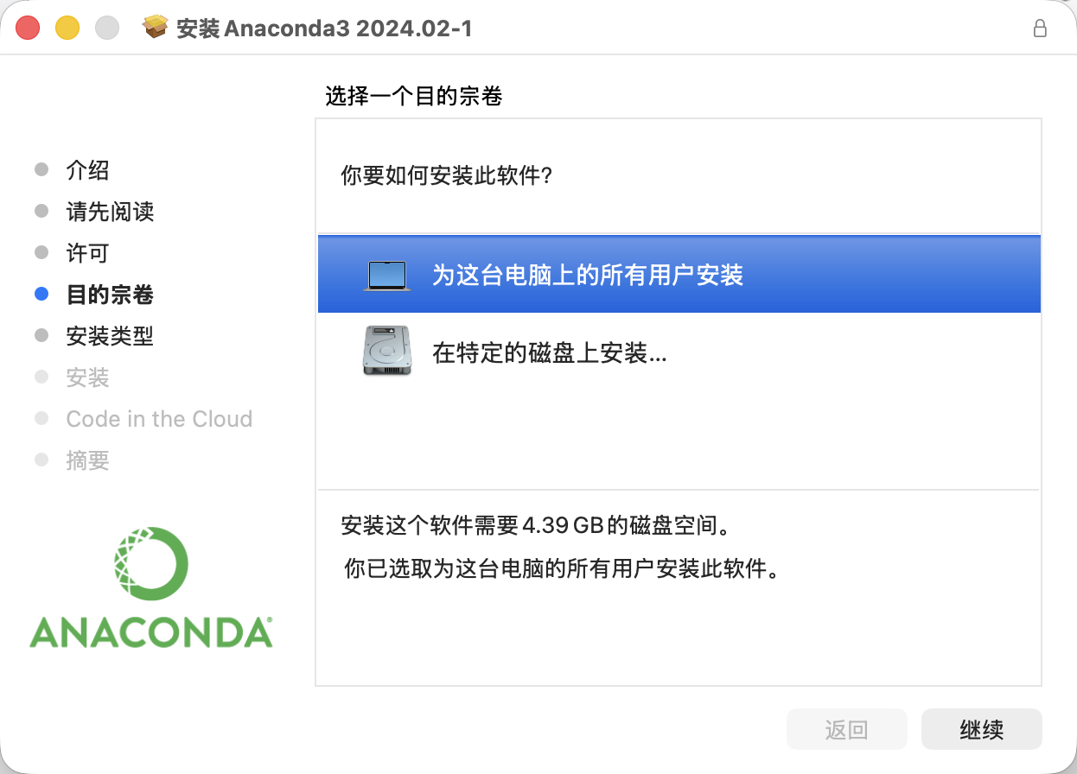The image size is (1077, 774).
Task: Click the Code in the Cloud step
Action: pos(160,419)
